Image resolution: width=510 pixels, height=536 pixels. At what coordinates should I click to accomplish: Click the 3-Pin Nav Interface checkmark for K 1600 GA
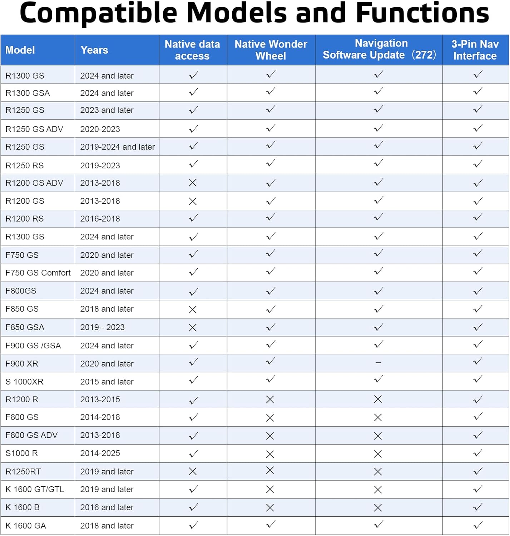pyautogui.click(x=478, y=525)
